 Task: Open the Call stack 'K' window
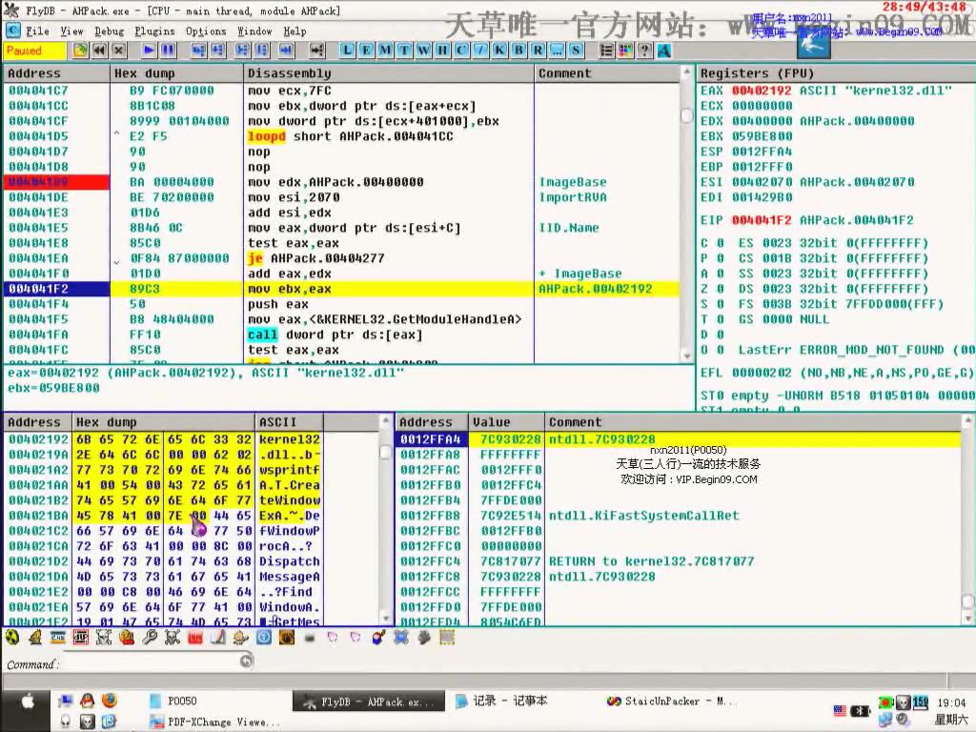coord(498,50)
